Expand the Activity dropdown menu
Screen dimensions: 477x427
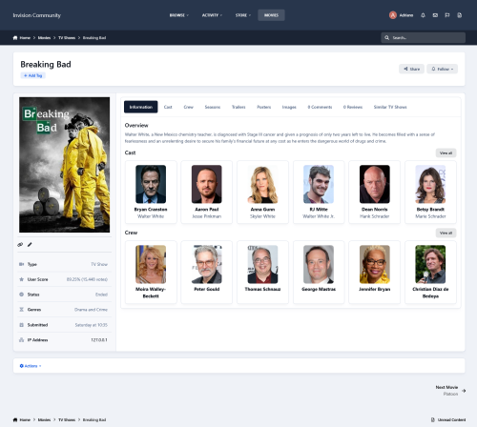pos(212,15)
